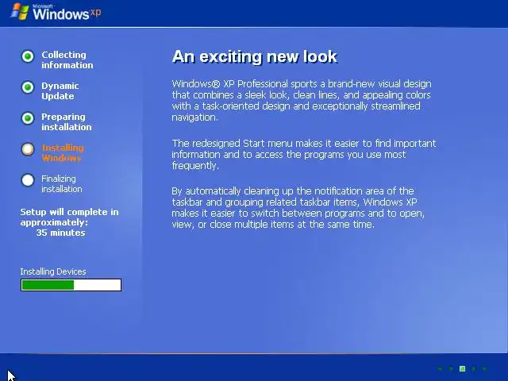
Task: Select the Installing Windows step indicator
Action: pos(28,149)
